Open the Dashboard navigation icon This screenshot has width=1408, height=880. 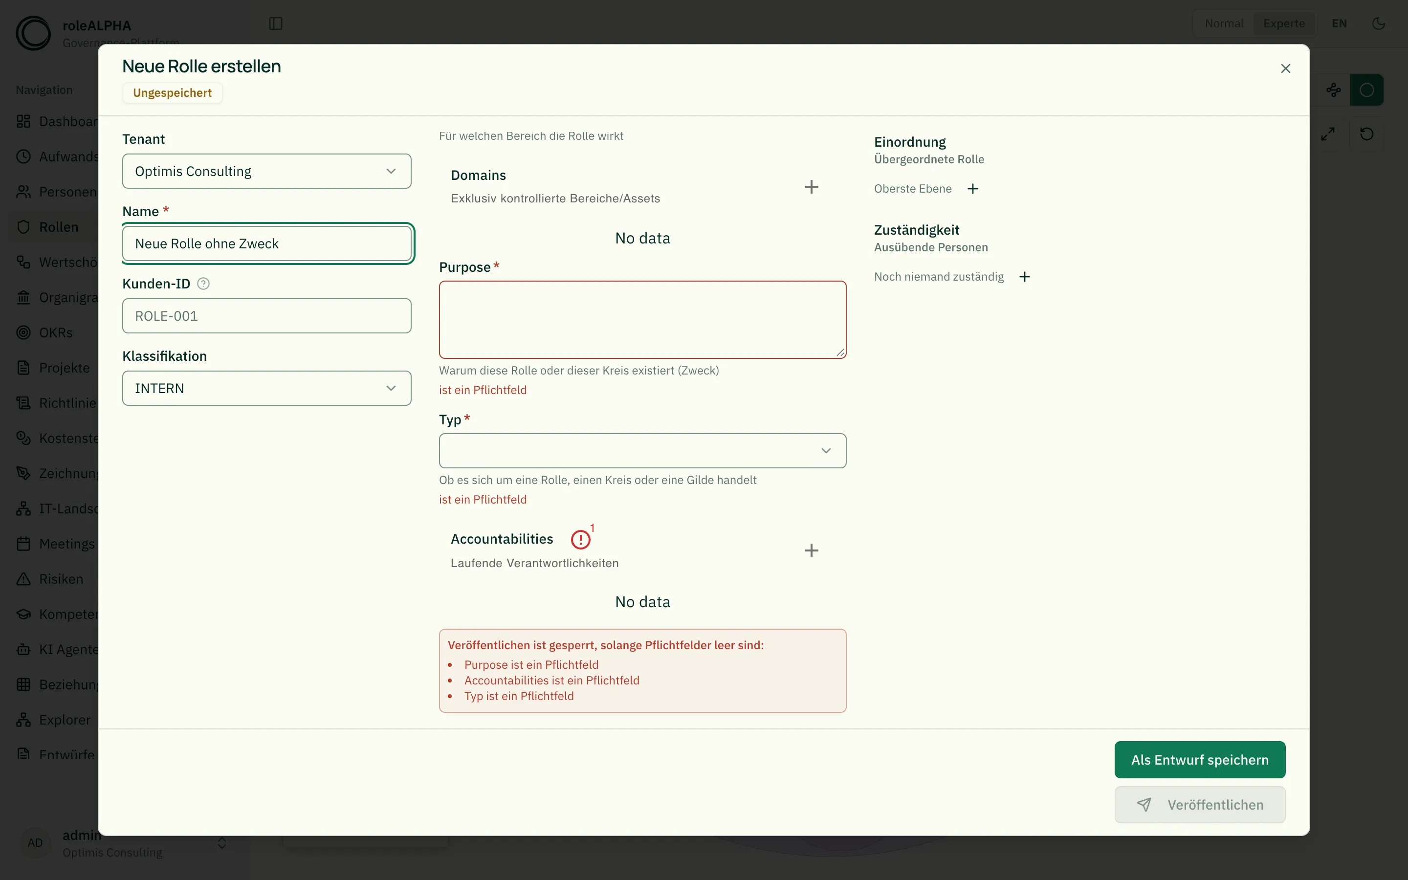(x=23, y=122)
